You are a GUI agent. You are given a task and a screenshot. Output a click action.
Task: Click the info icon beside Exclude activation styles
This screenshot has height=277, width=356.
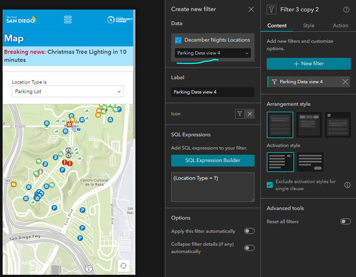348,185
